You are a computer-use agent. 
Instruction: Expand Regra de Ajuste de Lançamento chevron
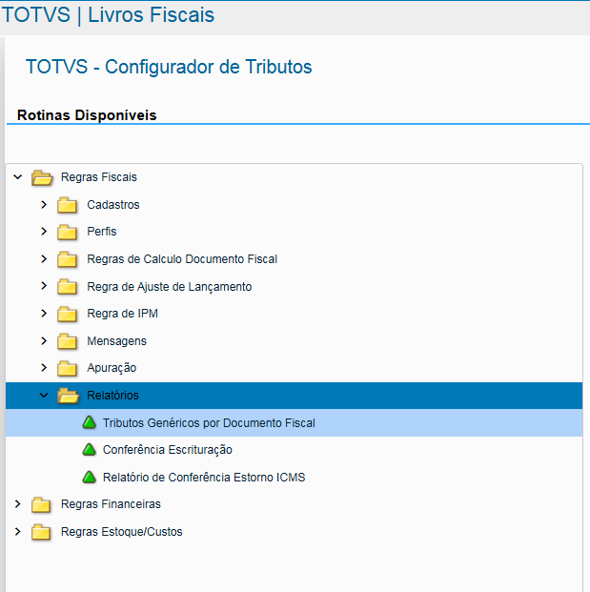click(x=44, y=286)
